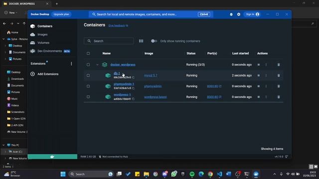Open phpmyadmin port 8080:80 link
Screen dimensions: 319x179
click(214, 86)
